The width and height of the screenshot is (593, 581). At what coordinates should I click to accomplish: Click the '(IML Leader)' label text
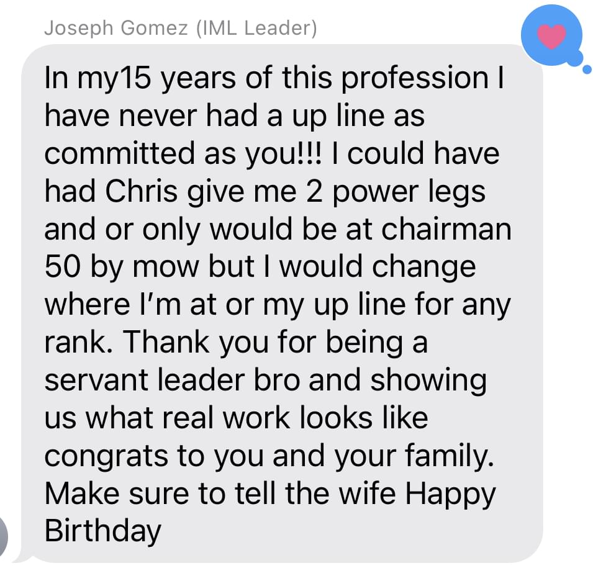point(256,29)
